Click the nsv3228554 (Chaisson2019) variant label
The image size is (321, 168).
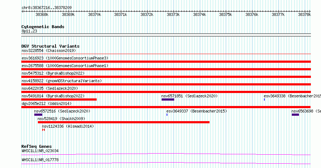(49, 50)
